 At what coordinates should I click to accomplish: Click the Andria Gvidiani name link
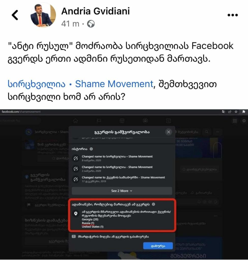(x=96, y=11)
